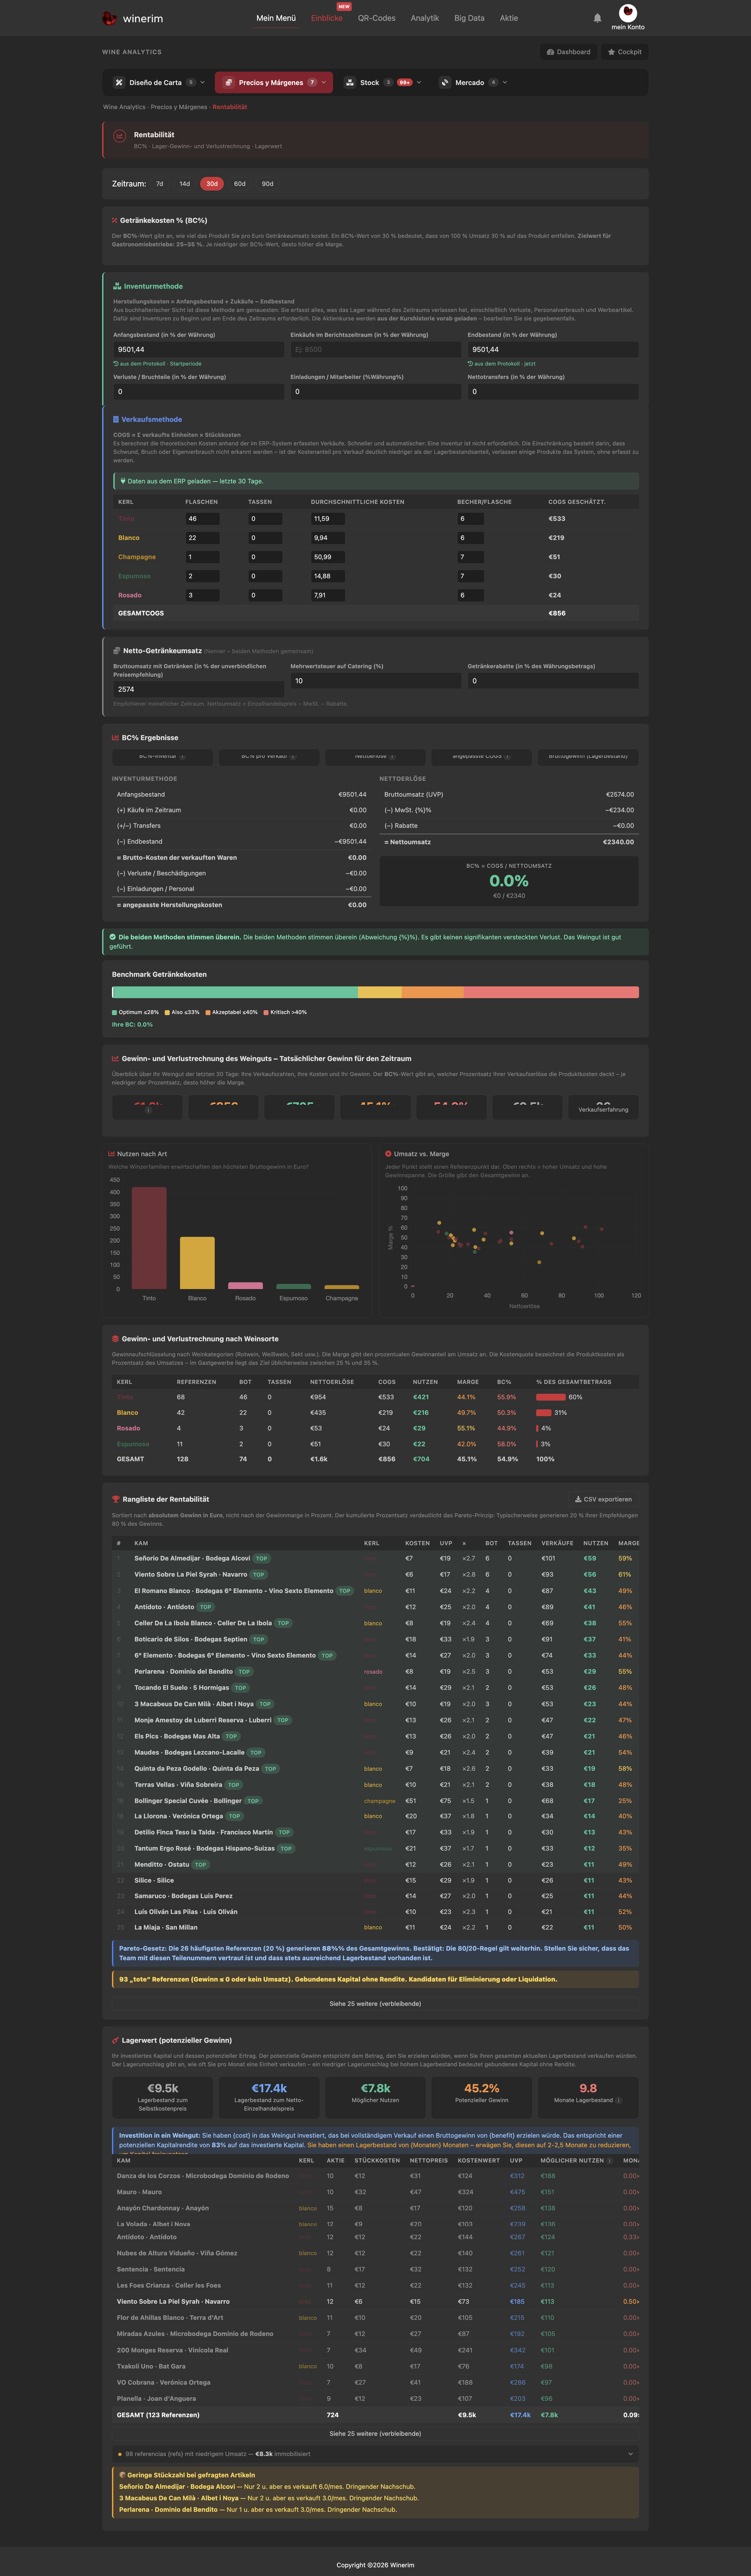Open the Cockpit star button
This screenshot has height=2576, width=751.
click(x=625, y=52)
